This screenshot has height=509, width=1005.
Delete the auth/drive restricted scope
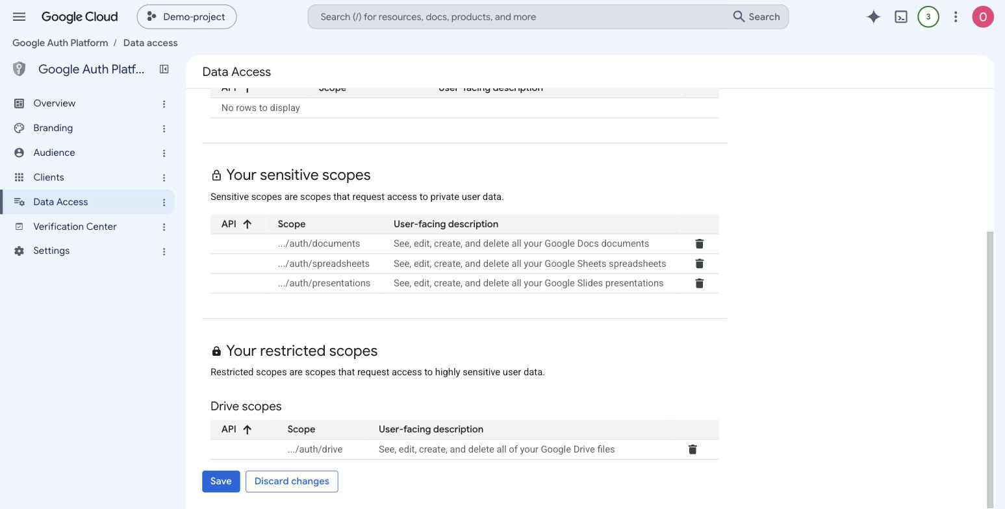point(693,449)
